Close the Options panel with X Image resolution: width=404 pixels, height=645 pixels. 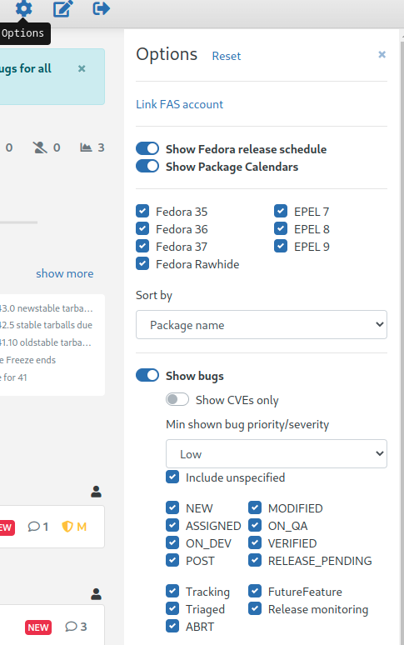382,54
